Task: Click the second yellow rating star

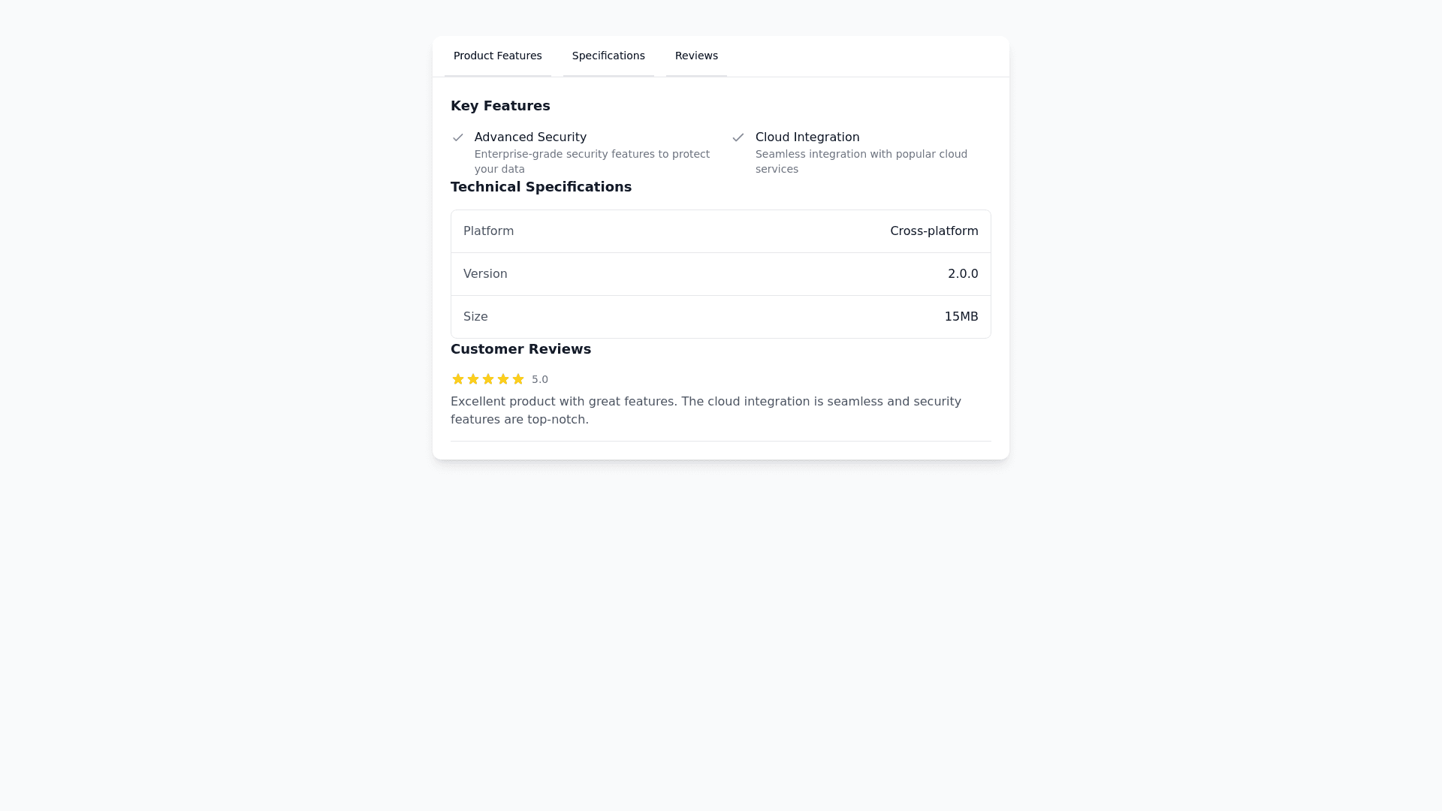Action: click(473, 379)
